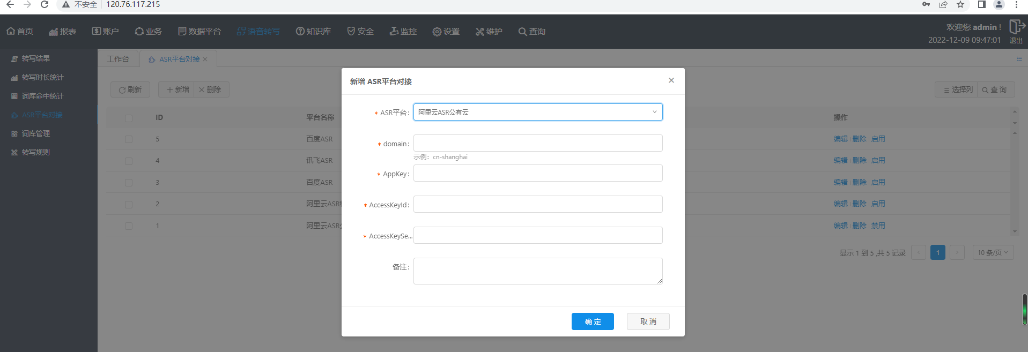The image size is (1028, 352).
Task: Click the browser reload page icon
Action: point(45,5)
